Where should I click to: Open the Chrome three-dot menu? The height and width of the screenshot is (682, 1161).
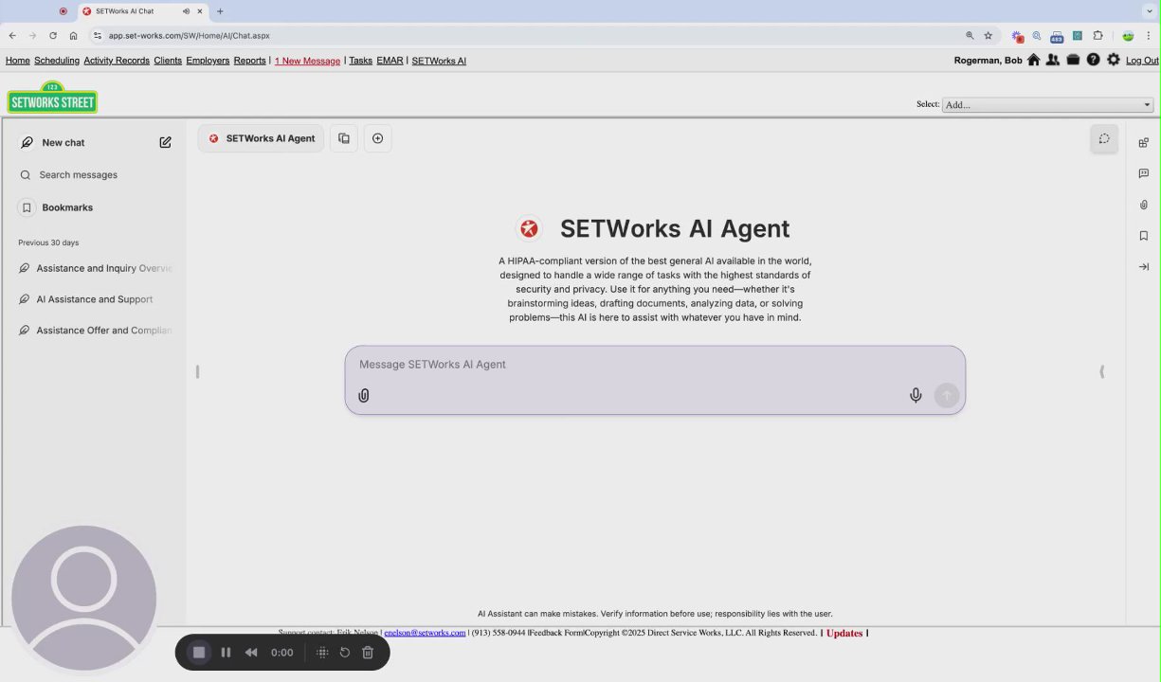[x=1151, y=36]
